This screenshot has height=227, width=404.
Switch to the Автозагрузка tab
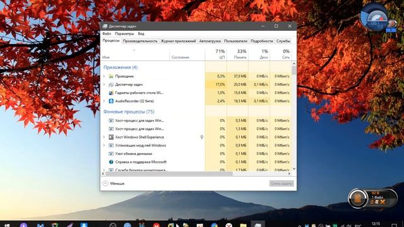click(210, 41)
